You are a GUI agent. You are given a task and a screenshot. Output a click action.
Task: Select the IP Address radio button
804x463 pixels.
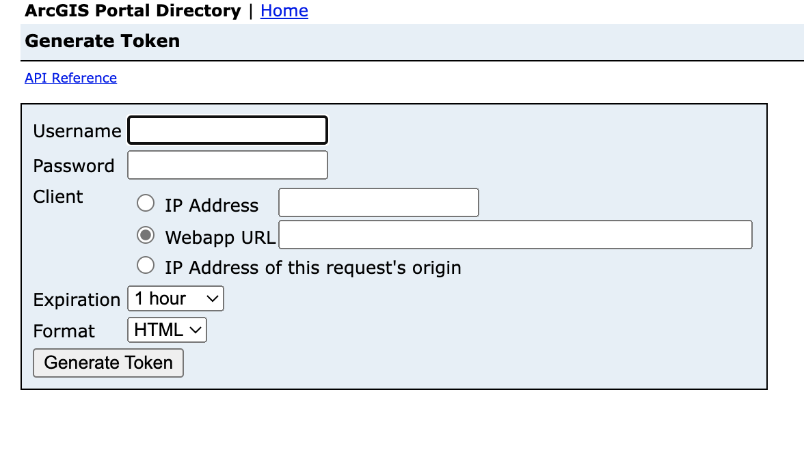pos(146,204)
